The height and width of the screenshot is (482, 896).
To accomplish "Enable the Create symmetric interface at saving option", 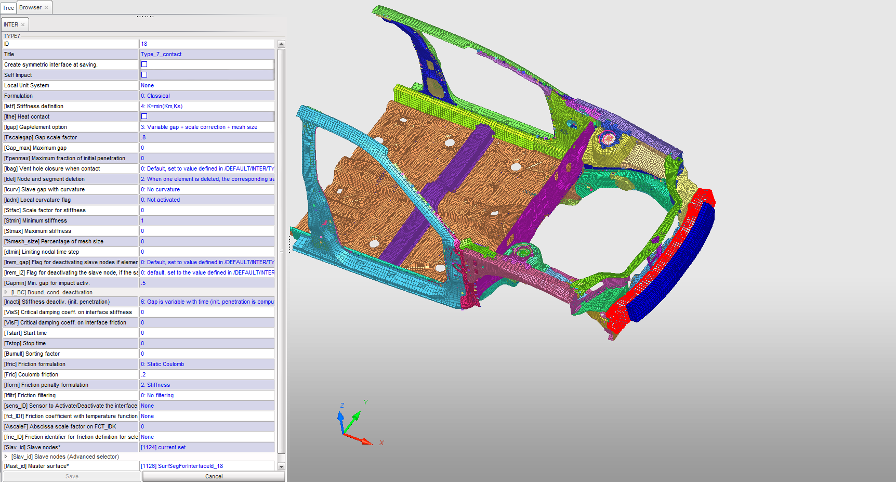I will 144,64.
